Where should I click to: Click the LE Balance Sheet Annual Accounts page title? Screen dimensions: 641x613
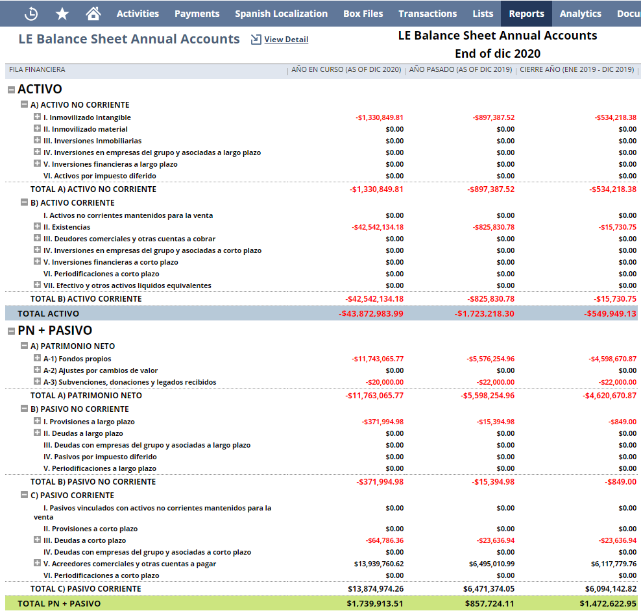129,39
